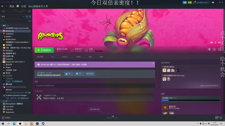Open the green friends notifications button
The height and width of the screenshot is (126, 225).
tap(190, 3)
